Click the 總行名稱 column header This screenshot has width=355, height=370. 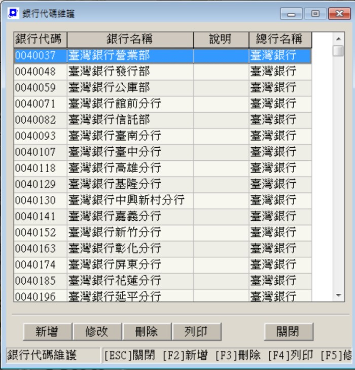(x=280, y=40)
